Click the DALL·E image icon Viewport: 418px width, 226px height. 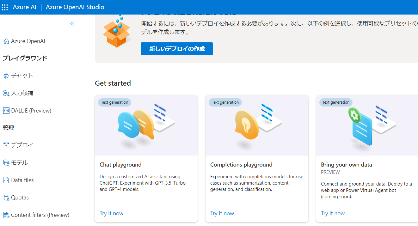6,111
